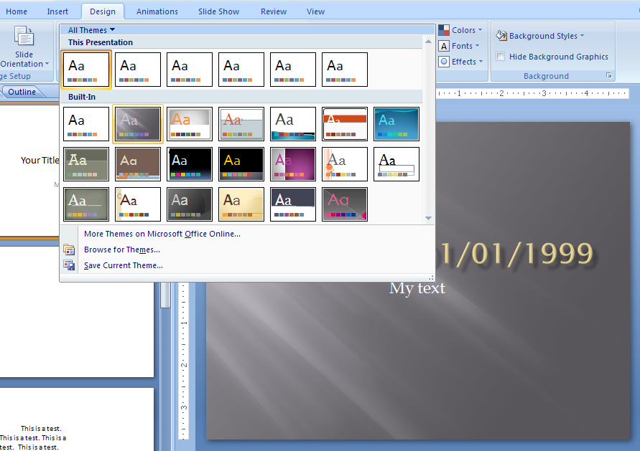Click the 01/01/1999 title text on slide

tap(514, 253)
